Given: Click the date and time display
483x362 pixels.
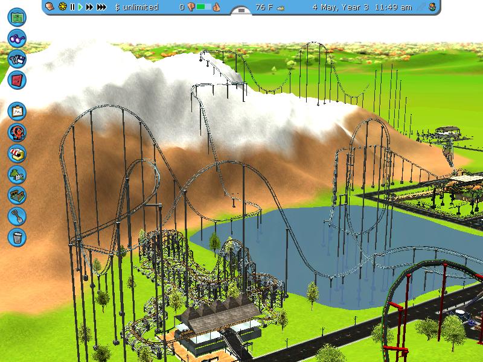Looking at the screenshot, I should tap(362, 7).
